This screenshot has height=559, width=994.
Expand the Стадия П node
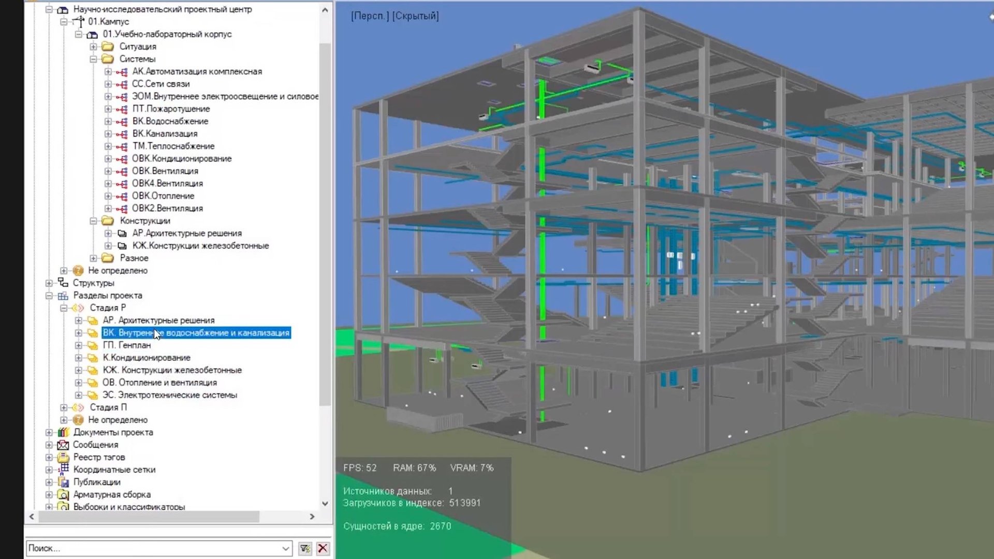pos(64,407)
